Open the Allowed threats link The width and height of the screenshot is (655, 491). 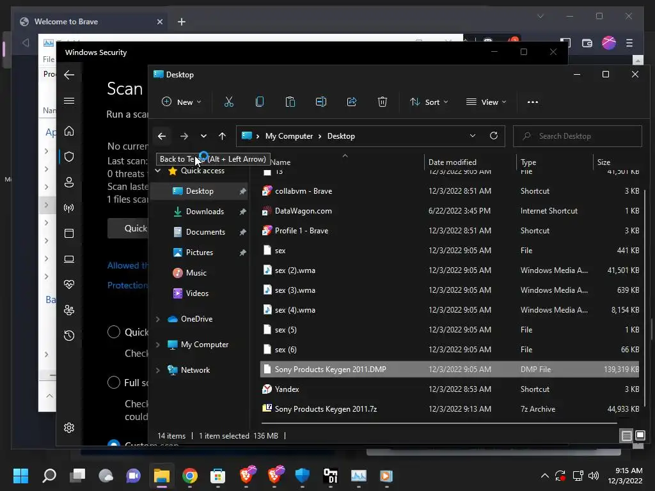(x=128, y=265)
